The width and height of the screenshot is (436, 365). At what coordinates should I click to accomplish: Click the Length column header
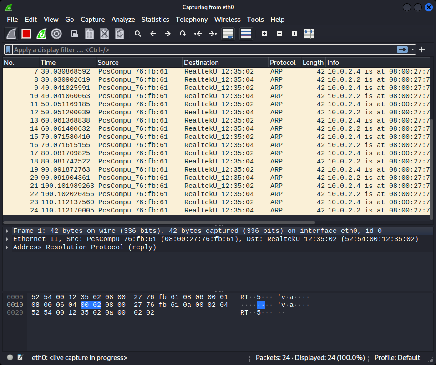click(313, 62)
